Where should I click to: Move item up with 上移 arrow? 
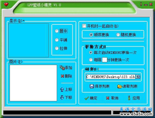click(66, 90)
